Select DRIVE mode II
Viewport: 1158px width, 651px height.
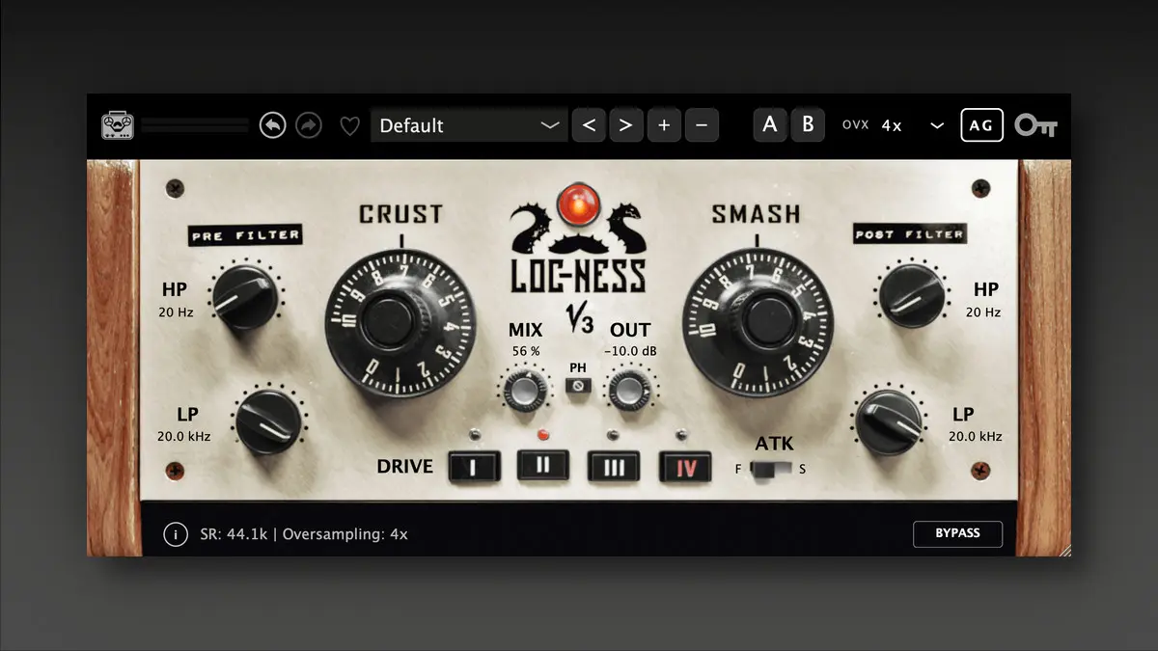tap(544, 465)
